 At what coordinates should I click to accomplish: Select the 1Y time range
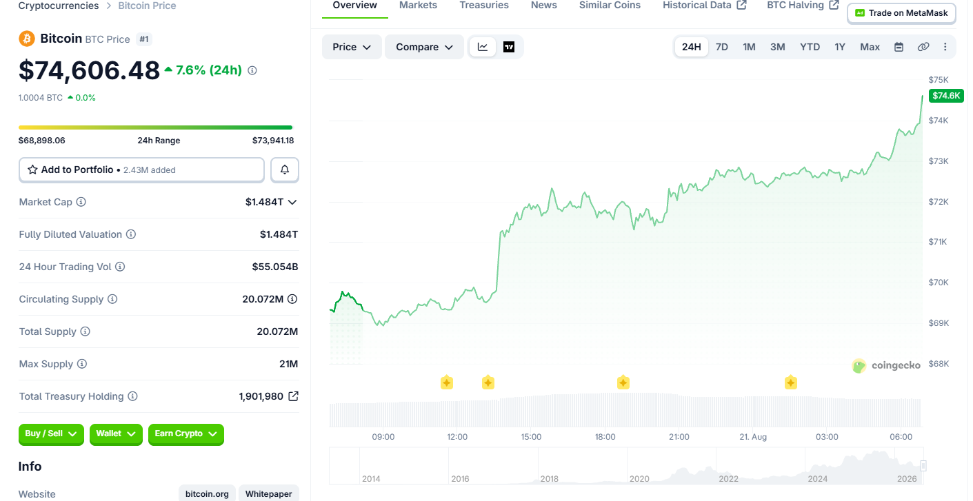coord(839,47)
